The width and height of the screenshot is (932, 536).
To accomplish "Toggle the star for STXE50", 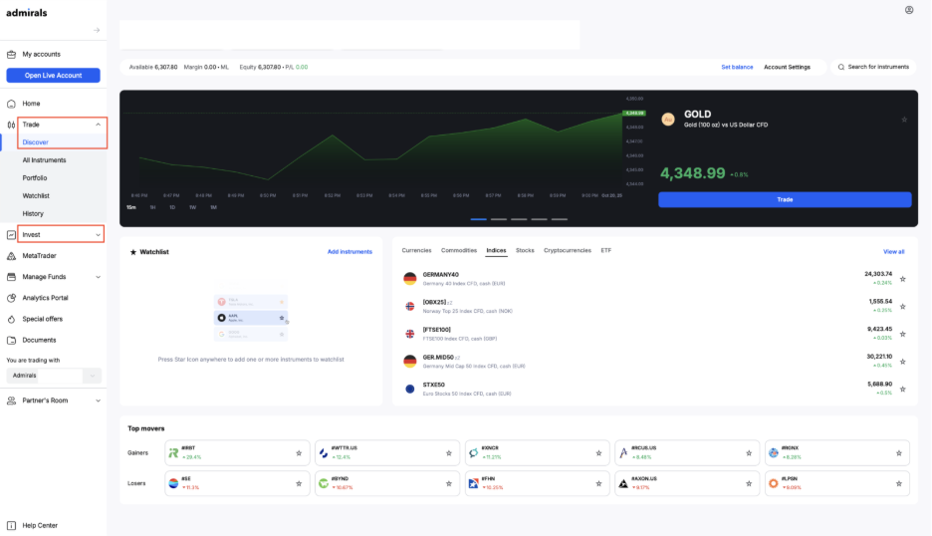I will 902,390.
